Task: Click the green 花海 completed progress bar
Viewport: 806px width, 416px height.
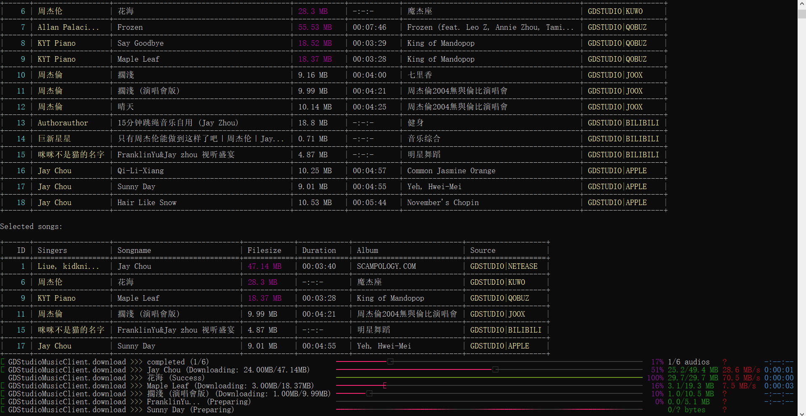Action: click(x=489, y=377)
